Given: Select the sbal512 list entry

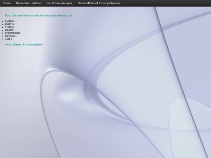Looking at the screenshot, I should click(x=9, y=24).
